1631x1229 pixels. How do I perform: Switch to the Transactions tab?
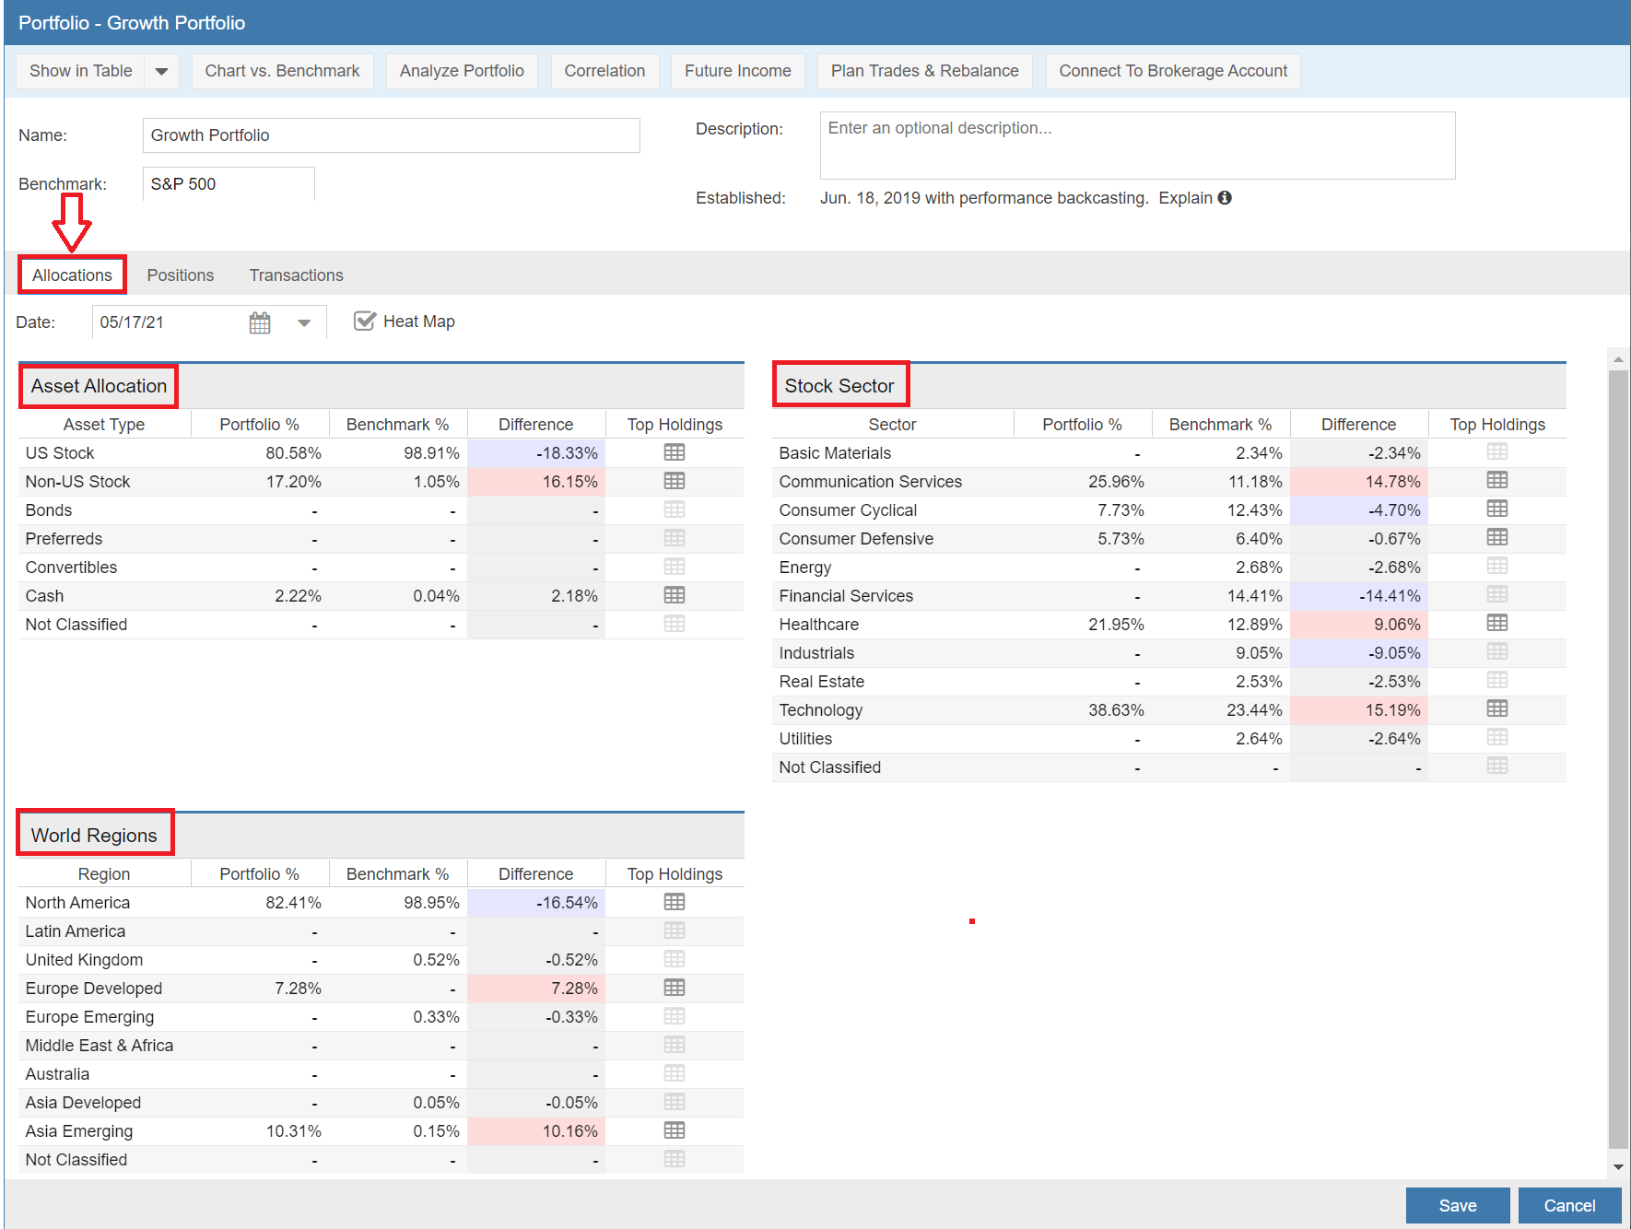tap(296, 275)
